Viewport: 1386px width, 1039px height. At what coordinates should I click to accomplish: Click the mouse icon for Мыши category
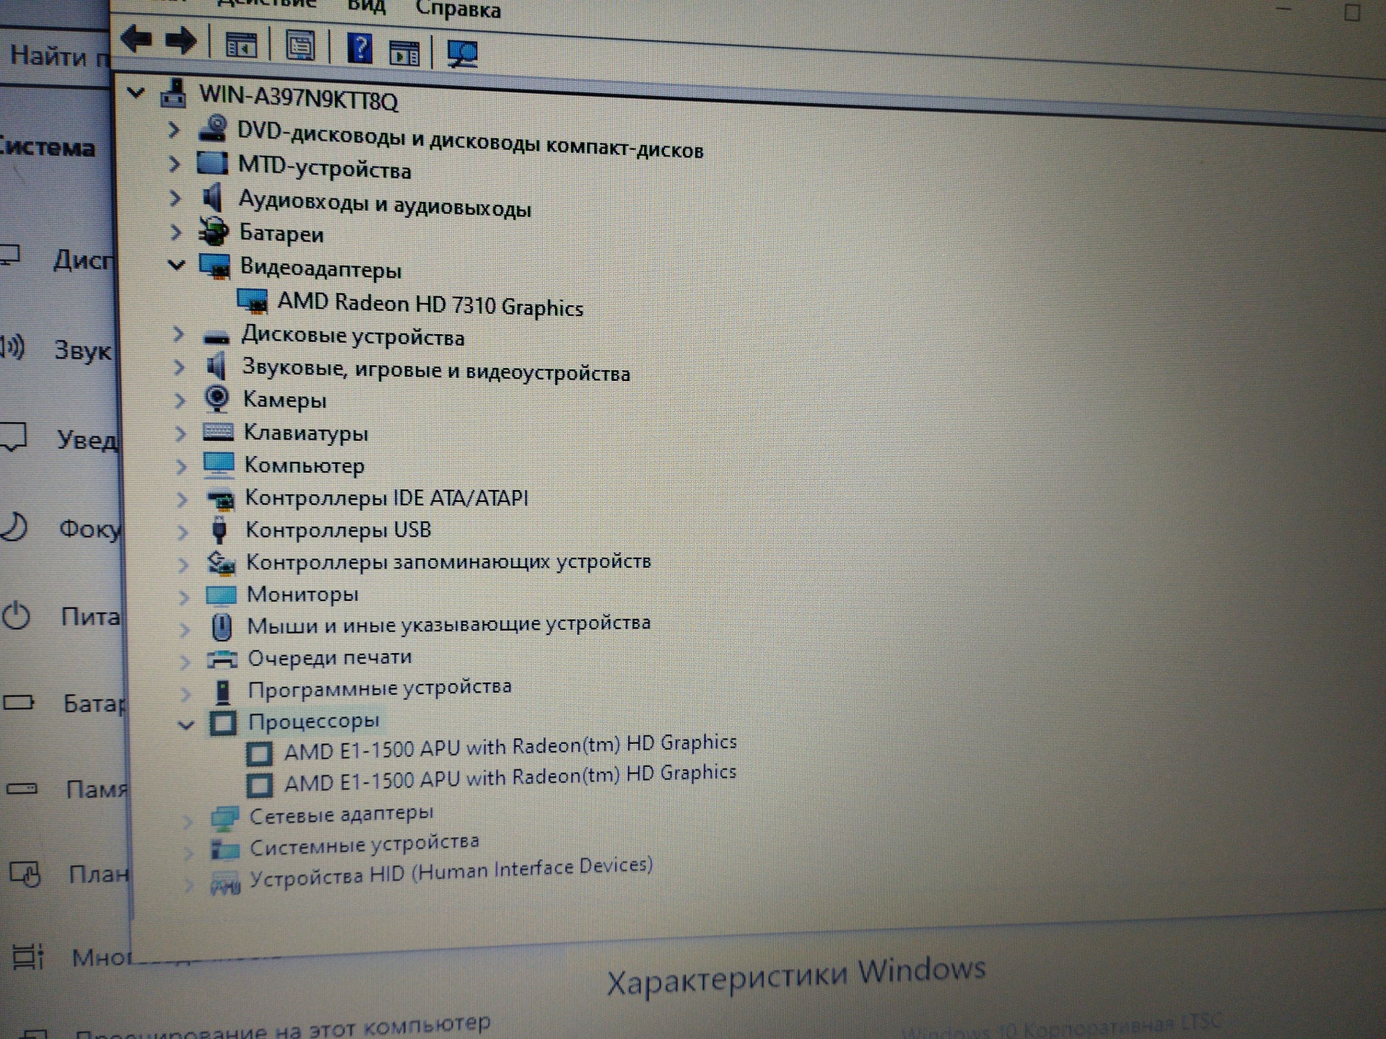tap(222, 626)
